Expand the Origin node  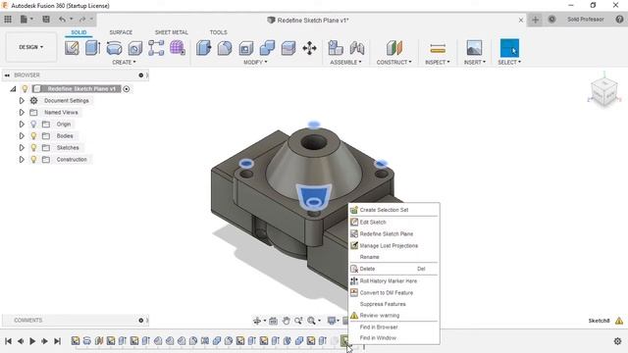[x=22, y=125]
